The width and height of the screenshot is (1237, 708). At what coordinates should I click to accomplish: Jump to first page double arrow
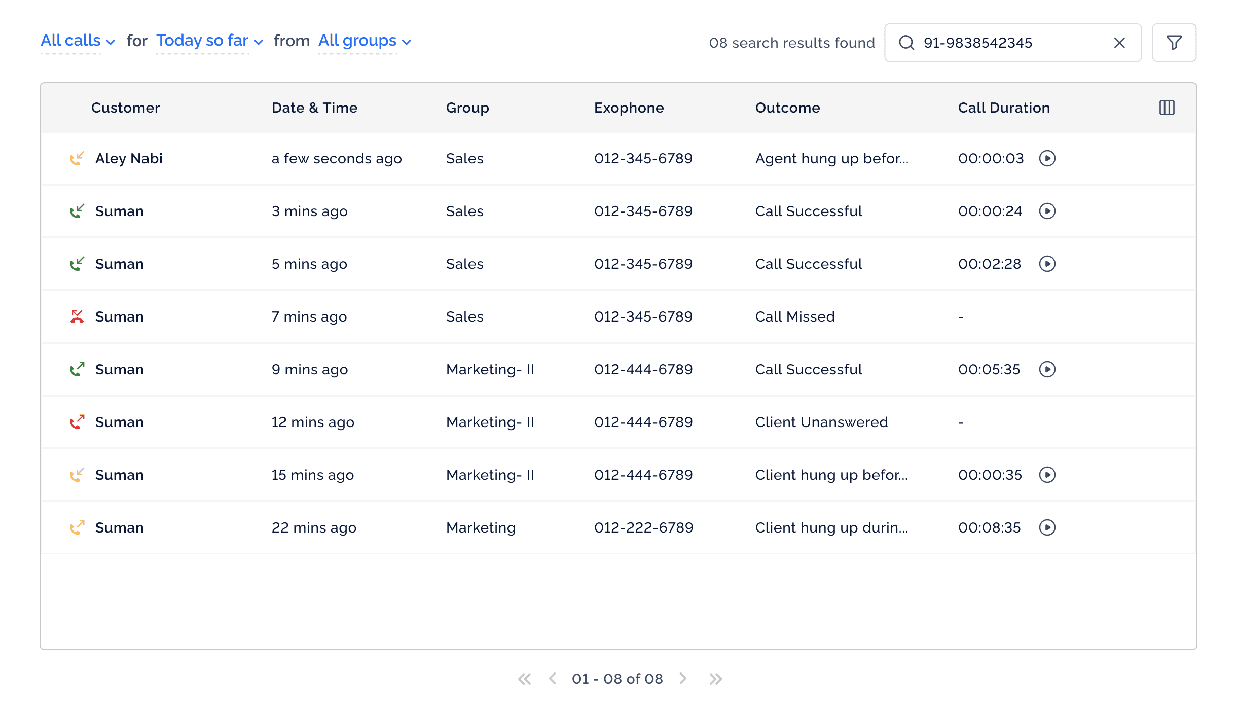click(524, 679)
